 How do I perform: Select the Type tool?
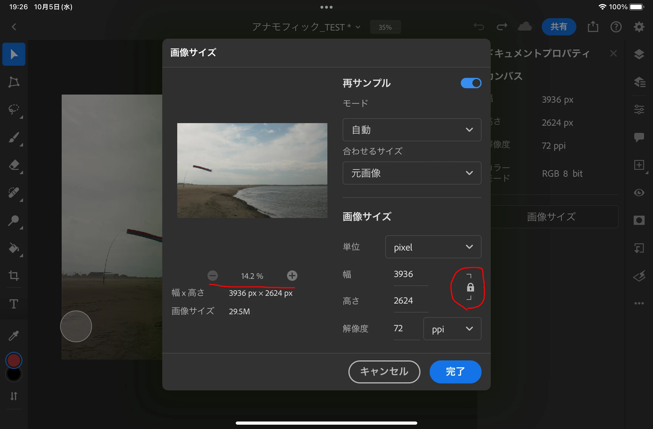coord(14,304)
